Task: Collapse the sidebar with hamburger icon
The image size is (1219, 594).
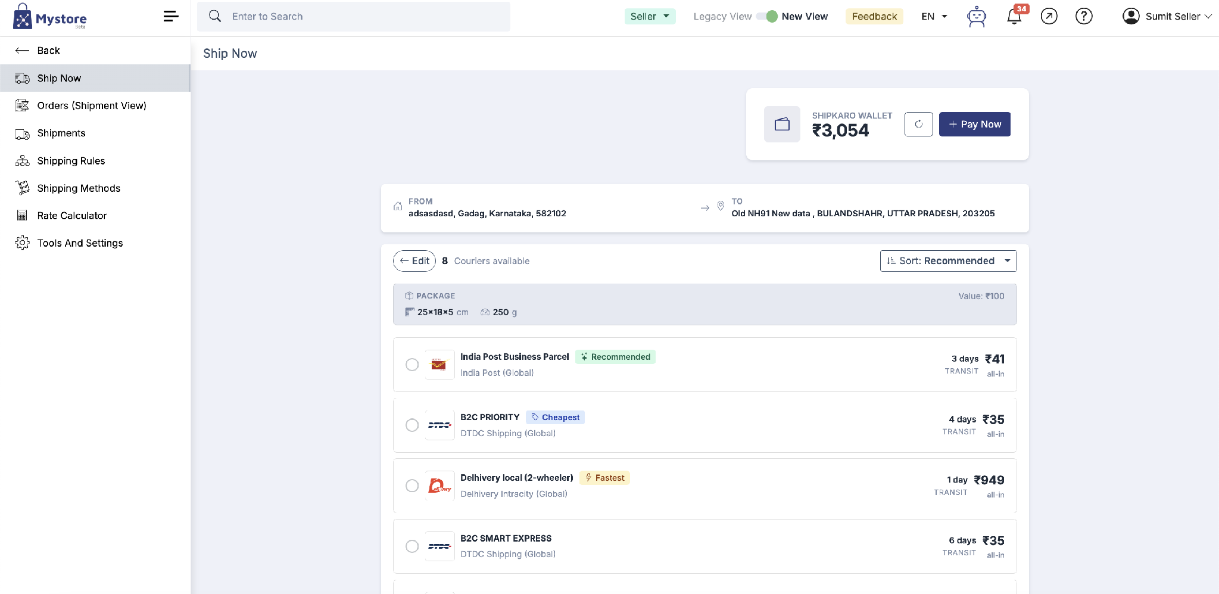Action: pyautogui.click(x=171, y=16)
